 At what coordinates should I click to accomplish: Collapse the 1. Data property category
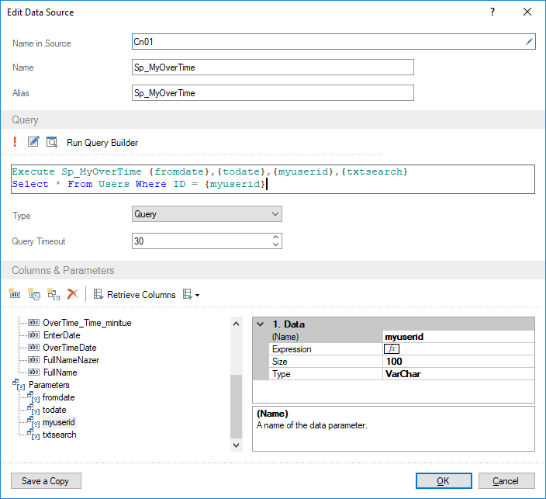pyautogui.click(x=260, y=324)
